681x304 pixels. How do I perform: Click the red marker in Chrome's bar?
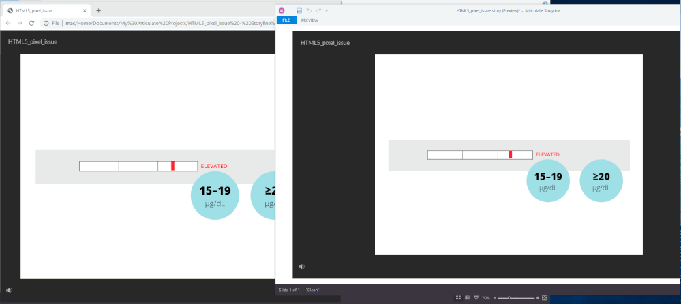coord(173,166)
